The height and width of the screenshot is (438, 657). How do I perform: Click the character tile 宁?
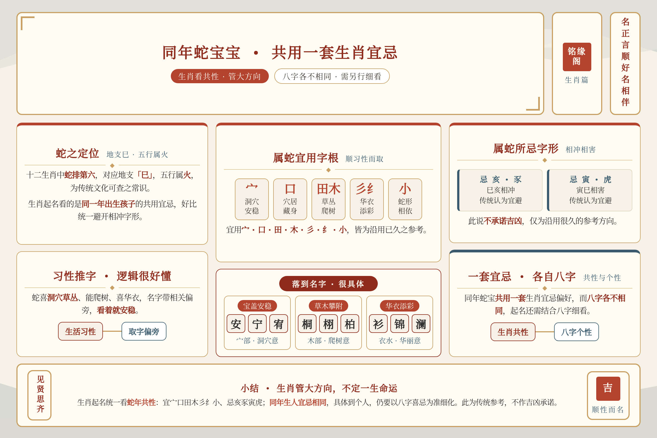point(257,324)
